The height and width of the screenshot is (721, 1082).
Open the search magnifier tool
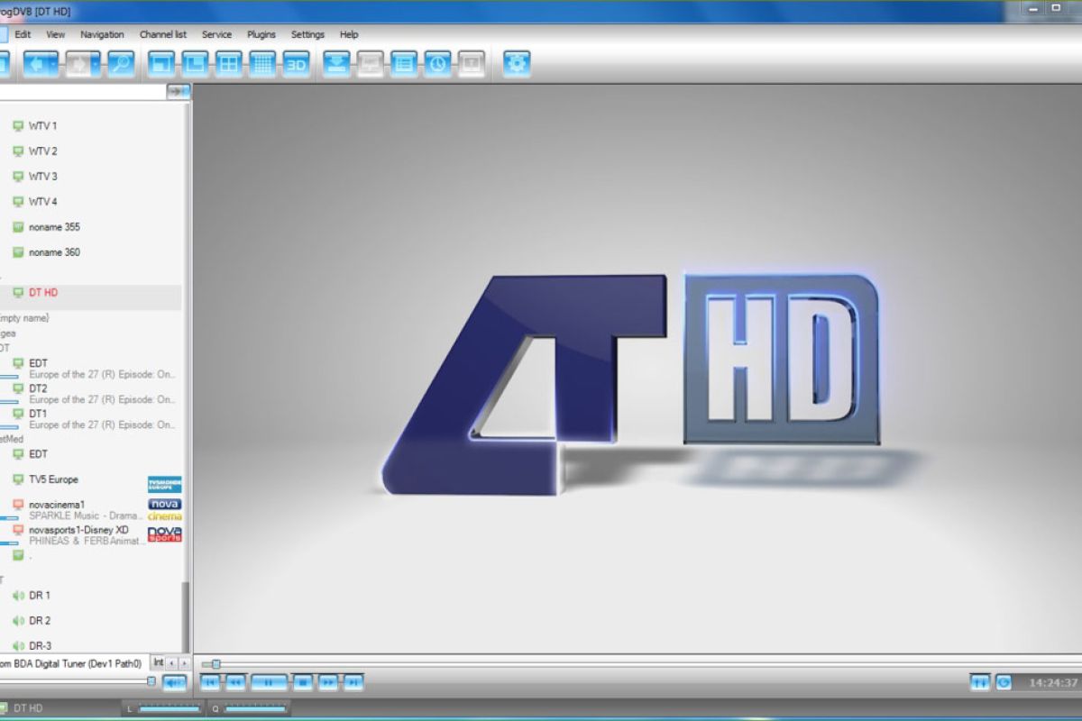pos(119,63)
